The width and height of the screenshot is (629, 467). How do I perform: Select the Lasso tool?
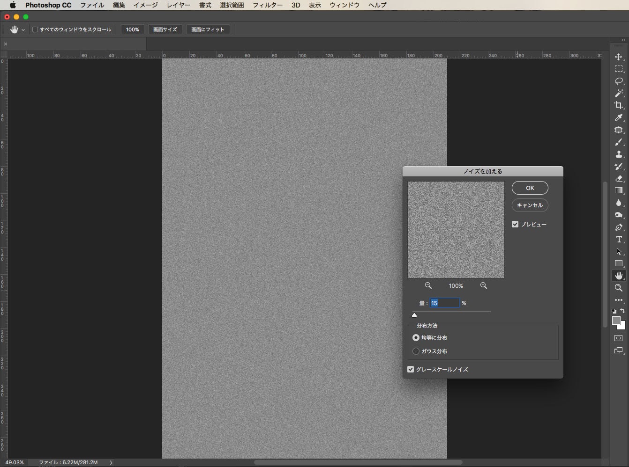click(x=619, y=81)
